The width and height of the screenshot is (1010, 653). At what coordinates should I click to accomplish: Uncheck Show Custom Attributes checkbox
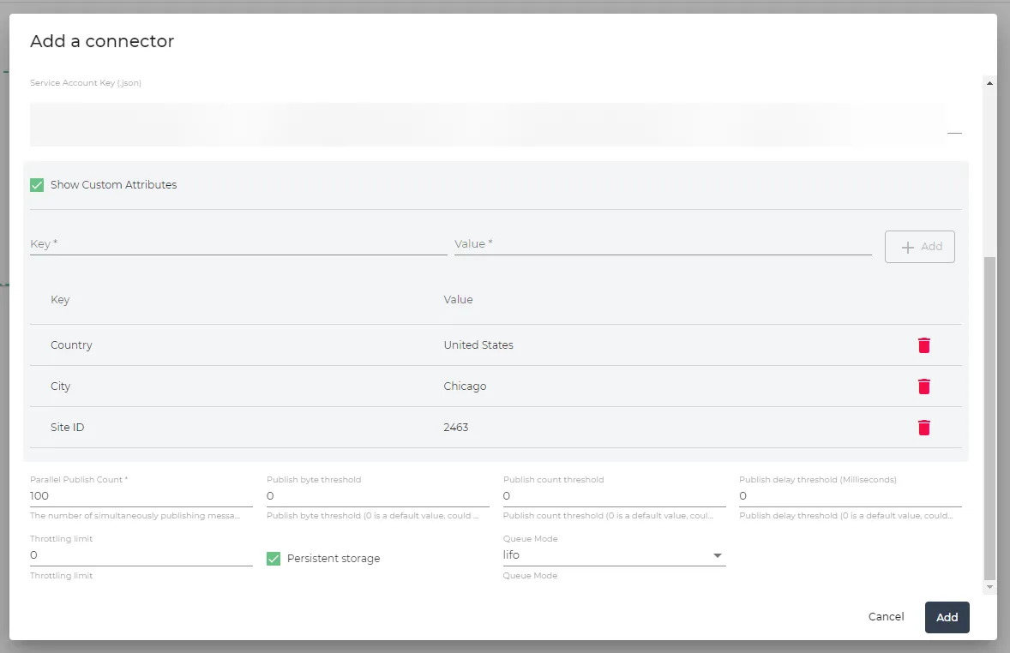coord(37,185)
